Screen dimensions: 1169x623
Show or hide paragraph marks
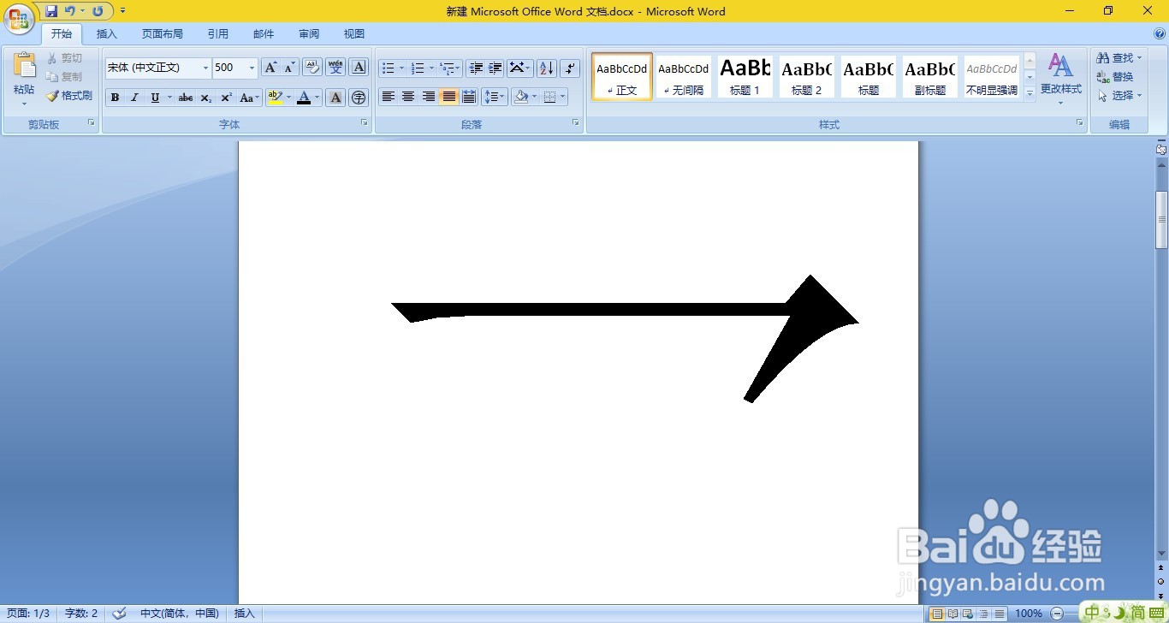(570, 68)
